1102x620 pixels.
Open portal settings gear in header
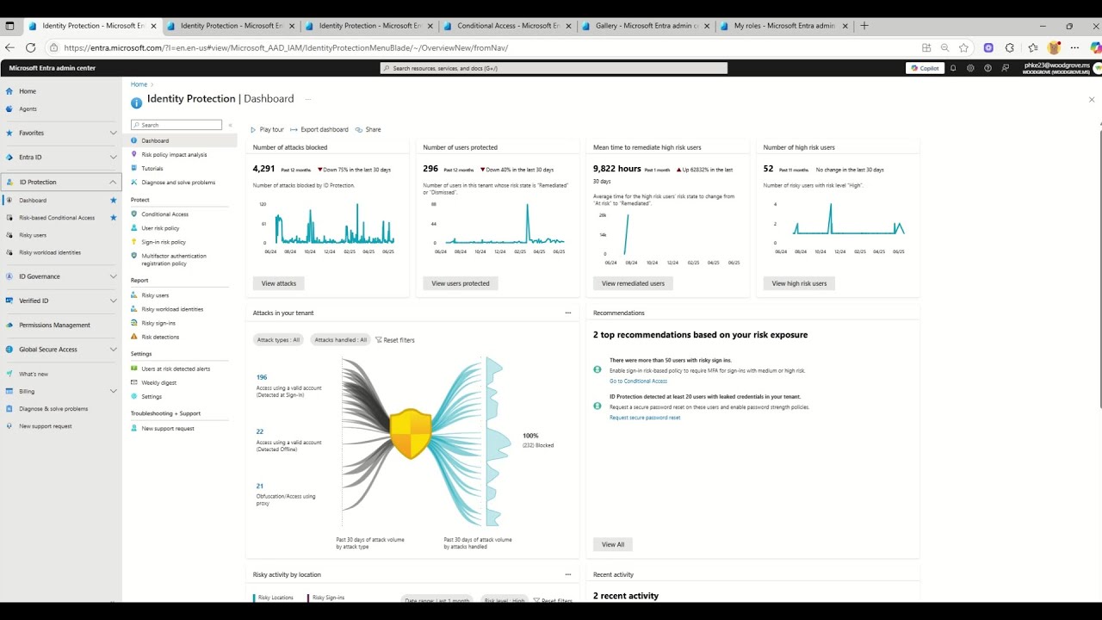pyautogui.click(x=970, y=68)
